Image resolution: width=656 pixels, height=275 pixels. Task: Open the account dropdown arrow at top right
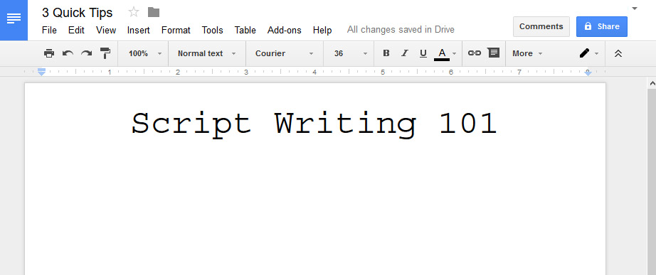(634, 9)
